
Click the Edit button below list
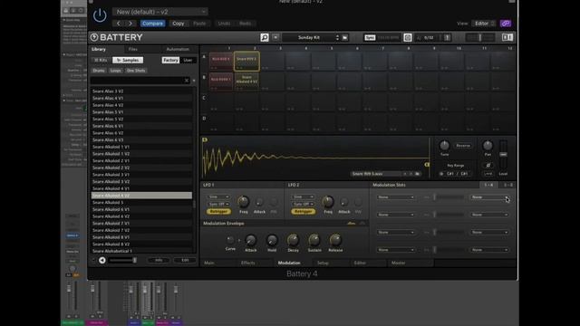tap(185, 260)
